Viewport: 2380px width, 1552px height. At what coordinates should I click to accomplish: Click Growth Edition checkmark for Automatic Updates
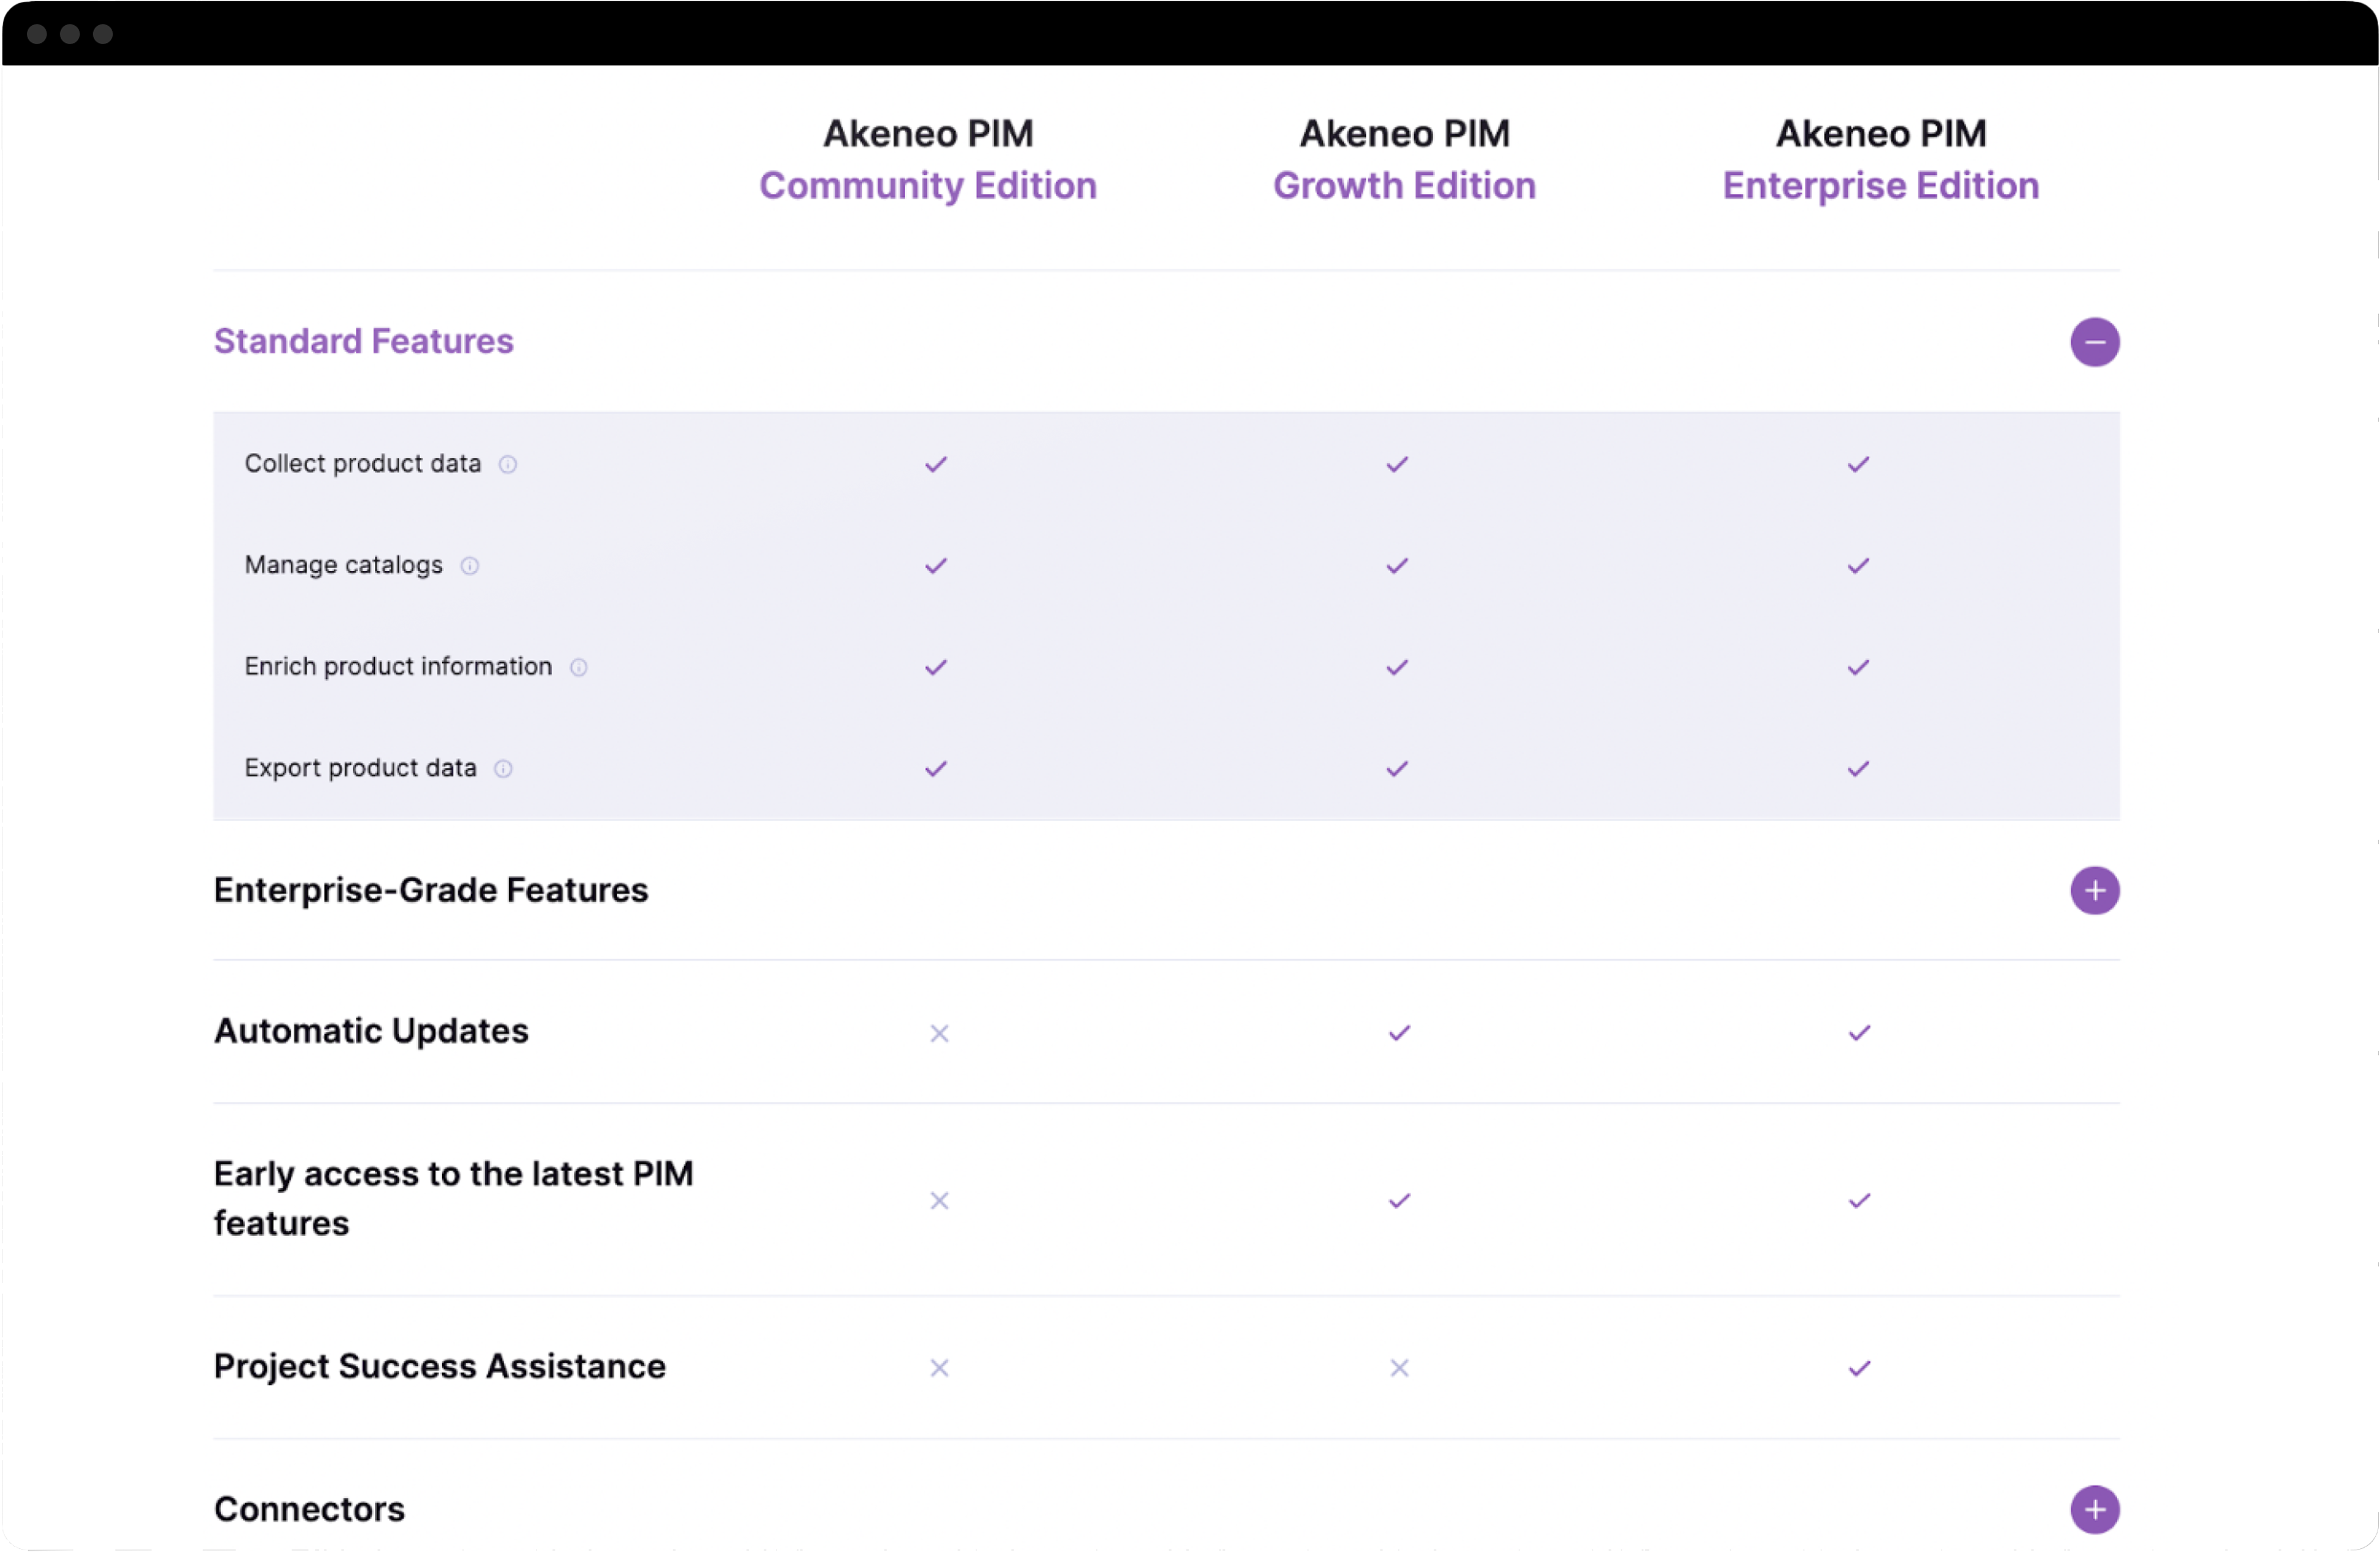pos(1399,1033)
